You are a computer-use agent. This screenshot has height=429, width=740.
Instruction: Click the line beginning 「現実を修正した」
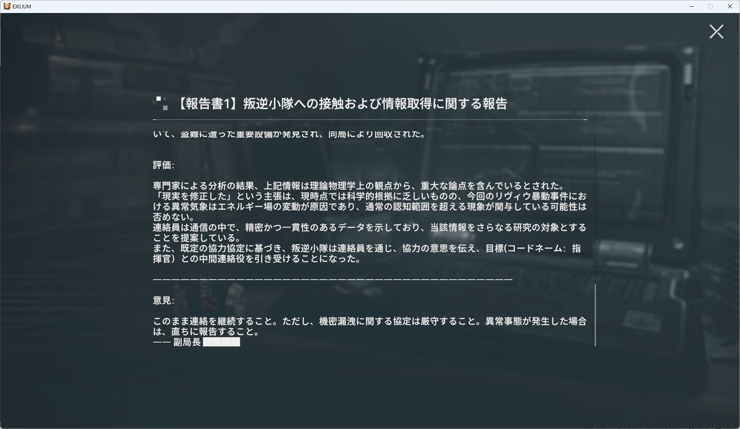point(370,196)
